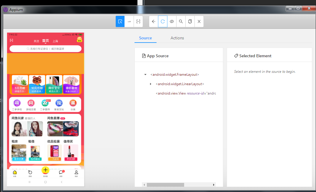Tap the Android back chevron nav button

(61, 182)
